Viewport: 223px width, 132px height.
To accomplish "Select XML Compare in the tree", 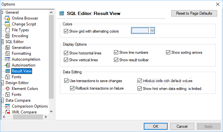I will pos(24,112).
